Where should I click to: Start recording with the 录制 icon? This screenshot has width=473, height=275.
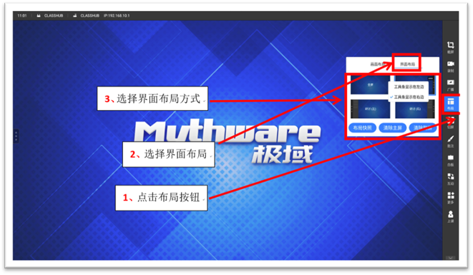(x=450, y=65)
